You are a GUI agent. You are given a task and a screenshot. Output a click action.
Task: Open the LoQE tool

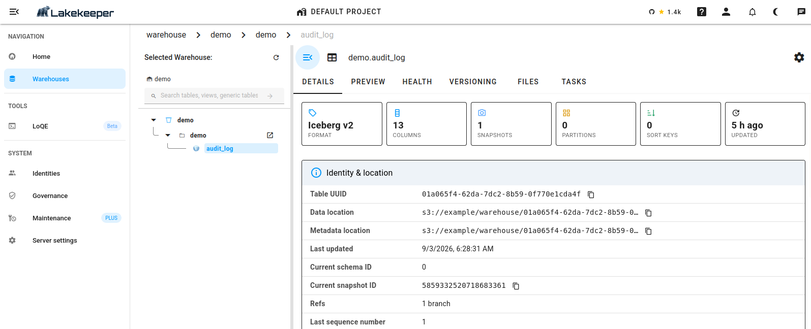click(65, 126)
